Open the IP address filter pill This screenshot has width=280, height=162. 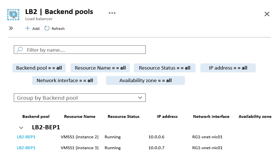click(228, 68)
